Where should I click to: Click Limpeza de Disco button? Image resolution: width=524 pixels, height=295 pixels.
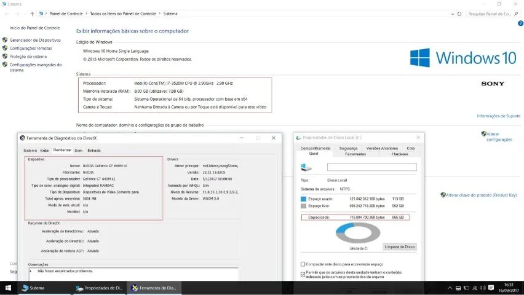399,246
